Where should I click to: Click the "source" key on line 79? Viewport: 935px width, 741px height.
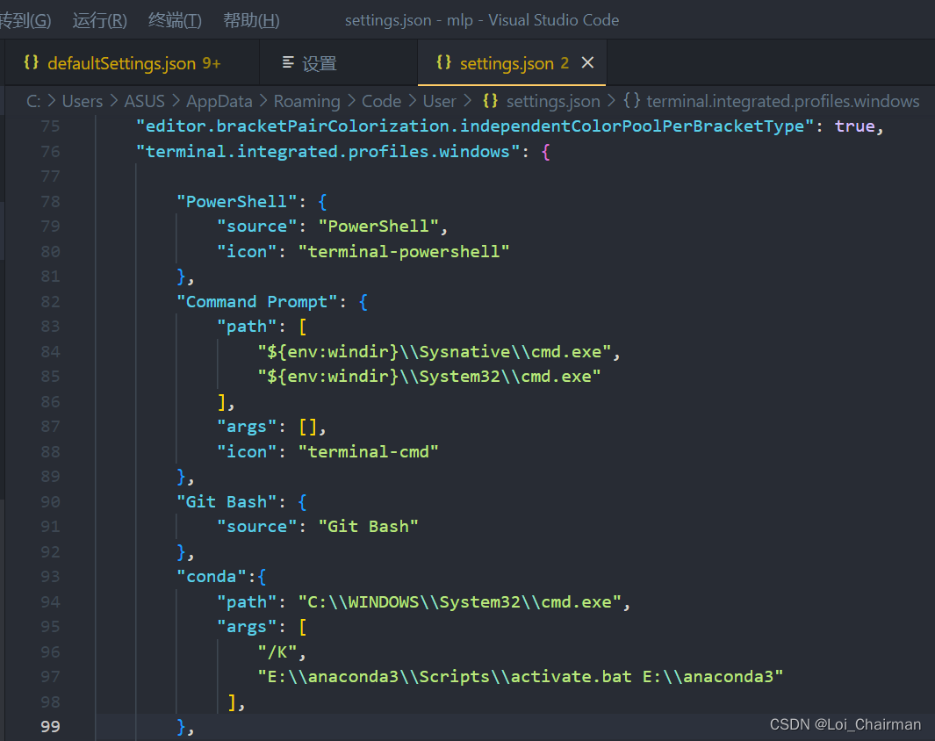click(257, 227)
